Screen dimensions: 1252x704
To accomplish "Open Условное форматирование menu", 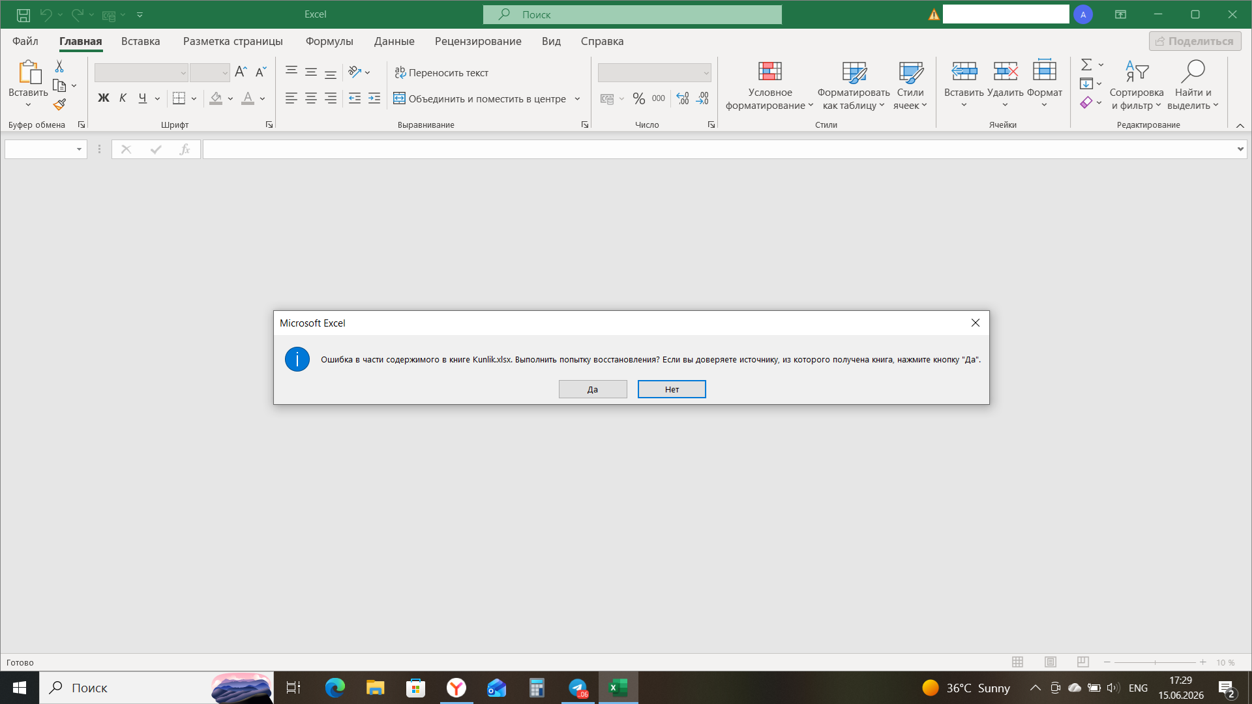I will pyautogui.click(x=769, y=85).
